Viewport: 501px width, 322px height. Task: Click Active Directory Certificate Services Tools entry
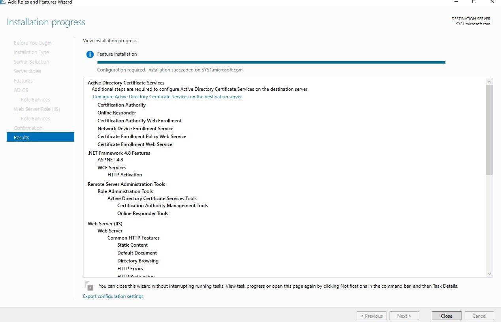click(x=152, y=198)
